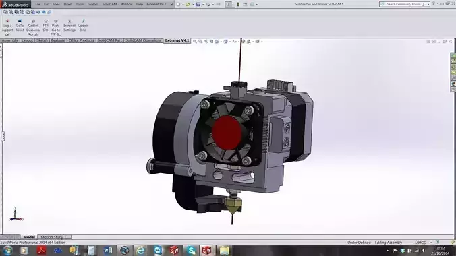The width and height of the screenshot is (456, 256).
Task: Expand the search box dropdown arrow
Action: tap(428, 4)
